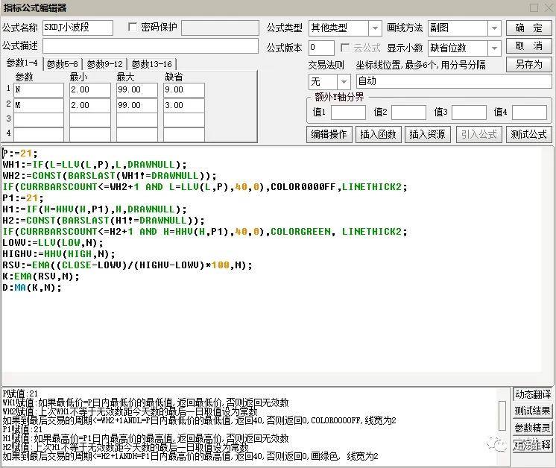This screenshot has height=468, width=556.
Task: Click parameter 2 name field M
Action: point(39,106)
